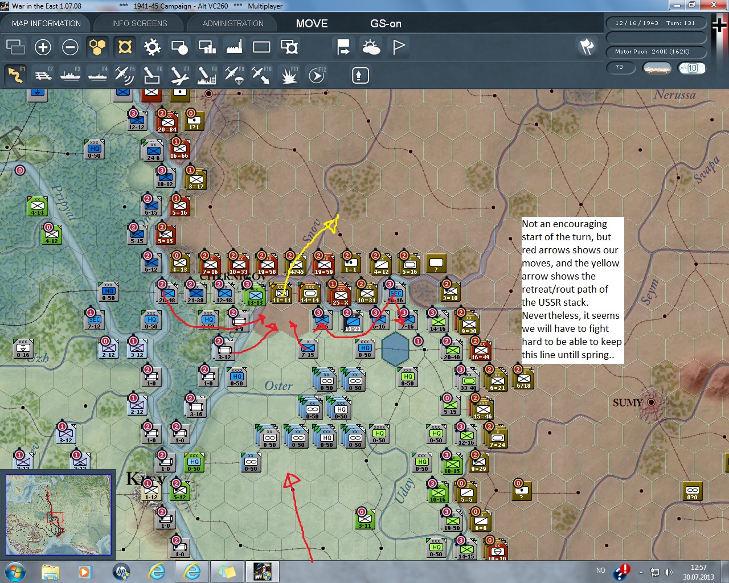Click the 73 value box

(x=622, y=68)
